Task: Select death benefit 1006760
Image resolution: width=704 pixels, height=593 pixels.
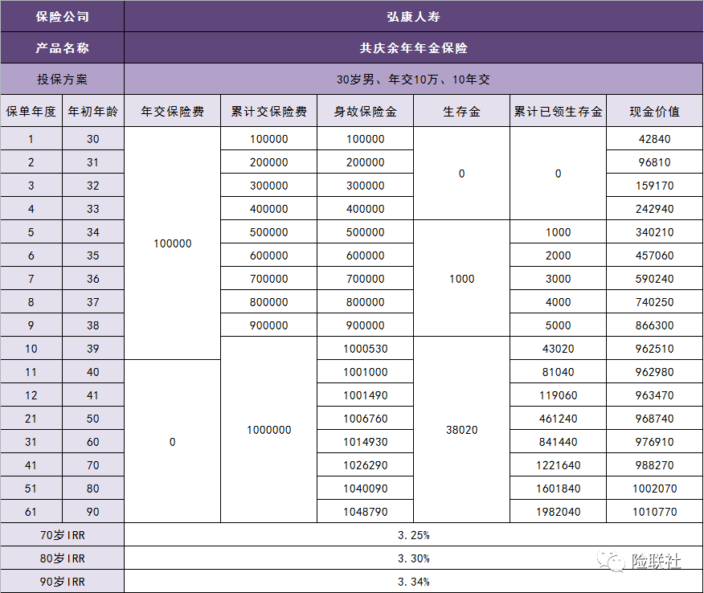Action: pos(365,419)
